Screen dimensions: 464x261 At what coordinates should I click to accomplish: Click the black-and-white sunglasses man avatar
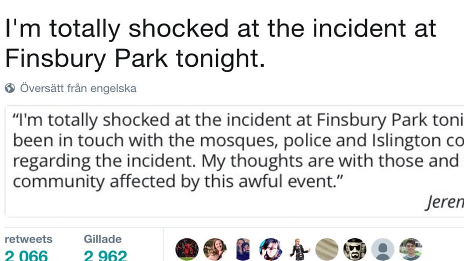pyautogui.click(x=355, y=250)
